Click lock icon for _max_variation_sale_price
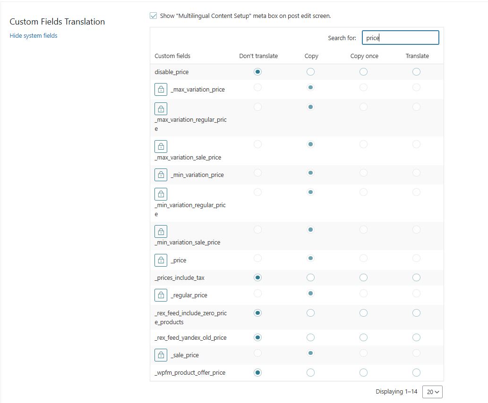This screenshot has width=488, height=403. (161, 146)
